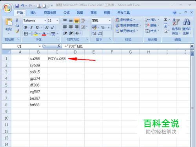Undo the last action
The width and height of the screenshot is (196, 147).
click(x=22, y=6)
